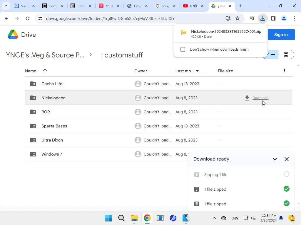Viewport: 301px width, 225px height.
Task: Expand the system tray hidden icons
Action: click(x=214, y=218)
